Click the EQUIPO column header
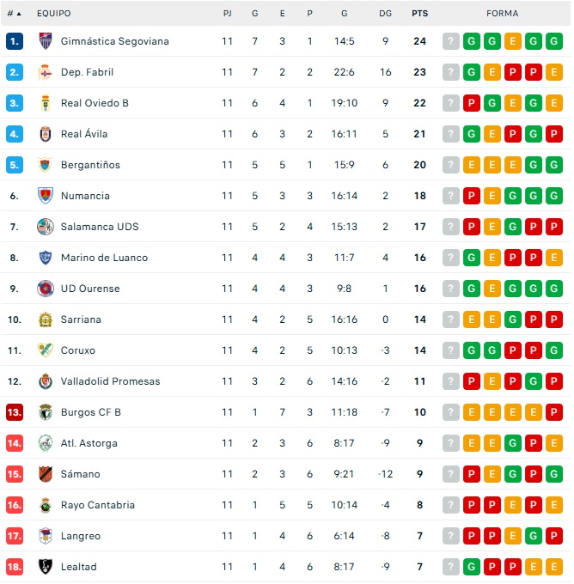574x584 pixels. point(54,14)
